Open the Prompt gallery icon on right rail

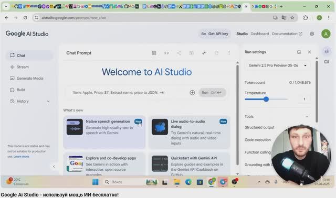pos(327,62)
